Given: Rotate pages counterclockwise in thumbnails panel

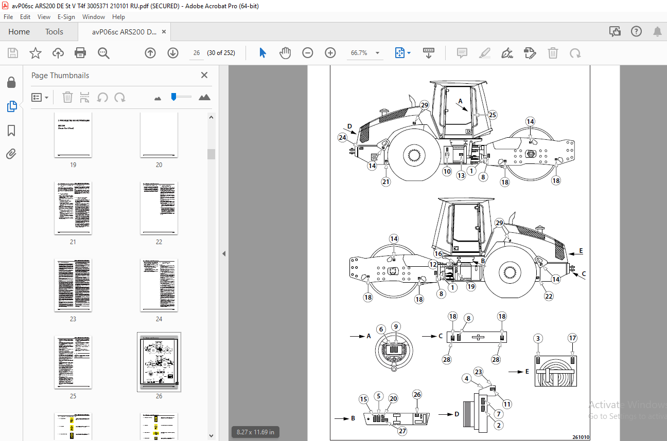Looking at the screenshot, I should tap(102, 97).
